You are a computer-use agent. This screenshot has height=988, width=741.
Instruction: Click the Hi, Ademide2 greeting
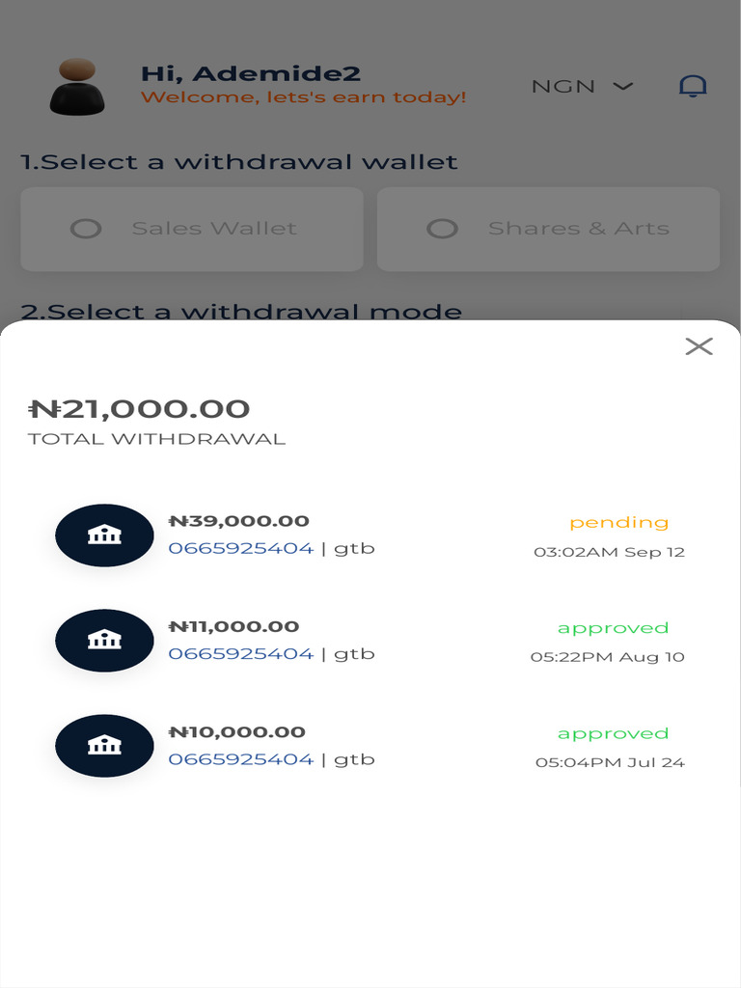(x=251, y=73)
